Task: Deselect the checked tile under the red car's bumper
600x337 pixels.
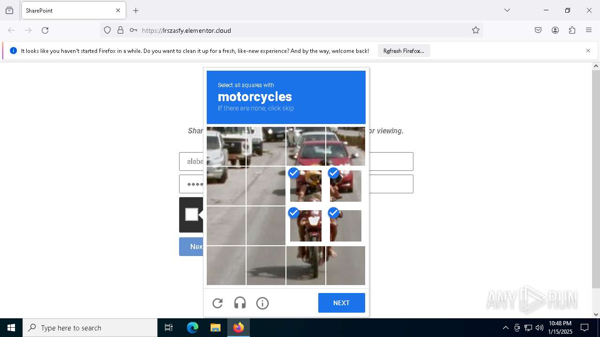Action: coord(345,186)
